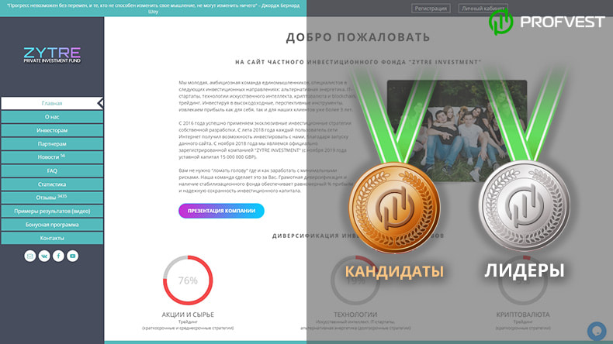The height and width of the screenshot is (344, 613).
Task: Click the Акции и сырье heading
Action: pyautogui.click(x=188, y=315)
